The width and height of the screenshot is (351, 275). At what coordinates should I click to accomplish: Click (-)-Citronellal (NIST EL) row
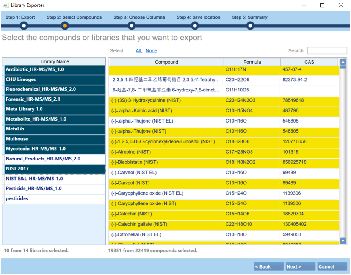pyautogui.click(x=224, y=235)
